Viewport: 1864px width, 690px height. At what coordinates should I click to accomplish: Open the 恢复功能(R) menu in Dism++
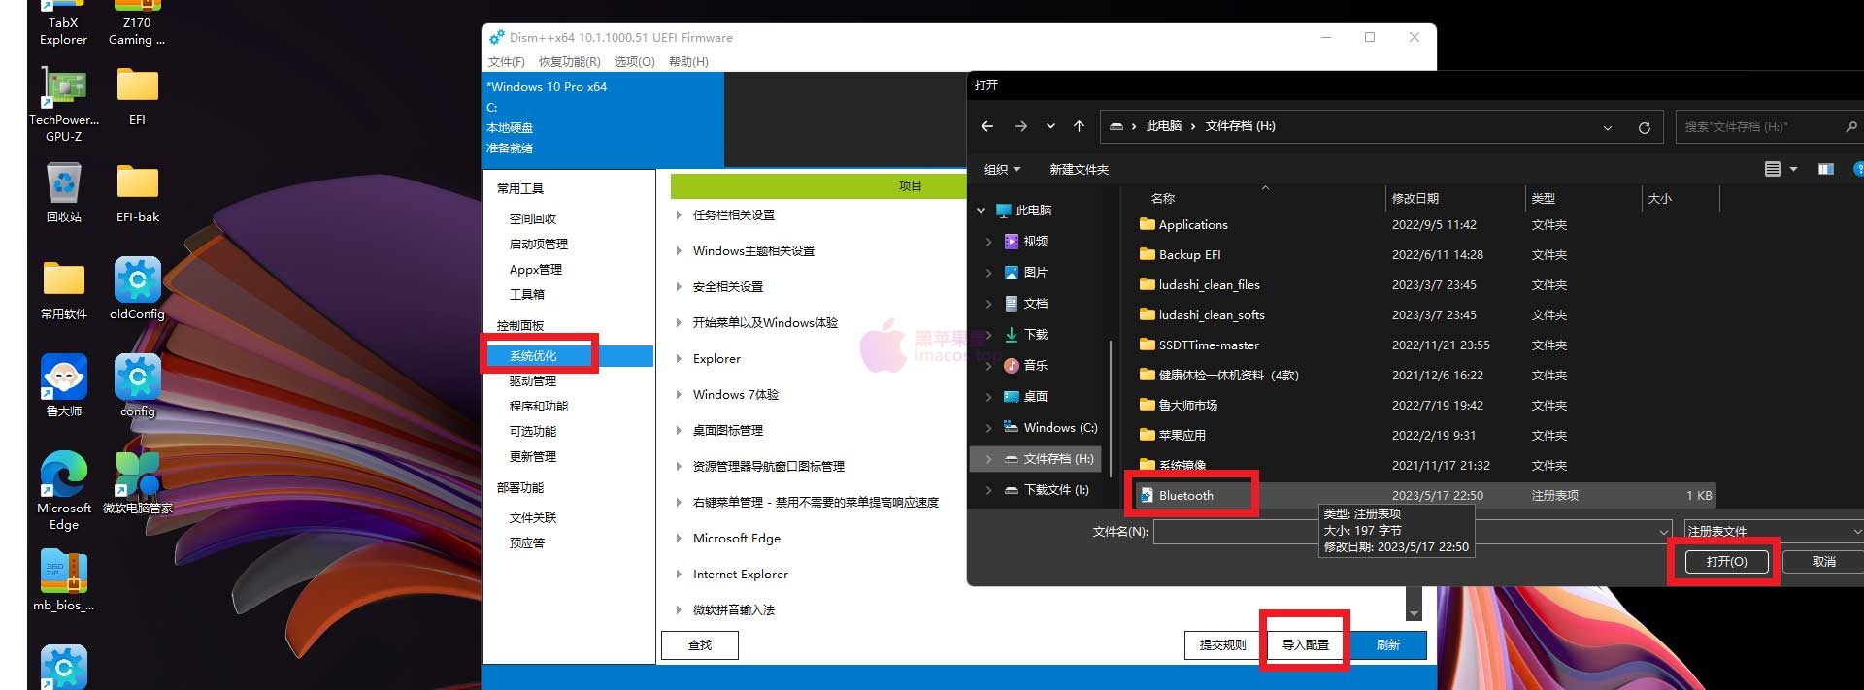coord(569,61)
